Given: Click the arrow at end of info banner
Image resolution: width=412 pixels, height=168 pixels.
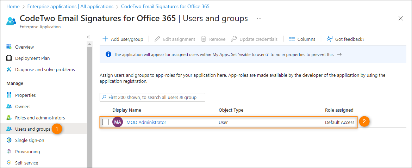Looking at the screenshot, I should (x=339, y=55).
